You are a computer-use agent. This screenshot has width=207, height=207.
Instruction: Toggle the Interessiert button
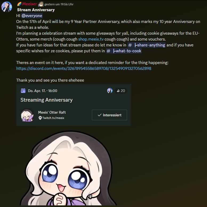[109, 115]
